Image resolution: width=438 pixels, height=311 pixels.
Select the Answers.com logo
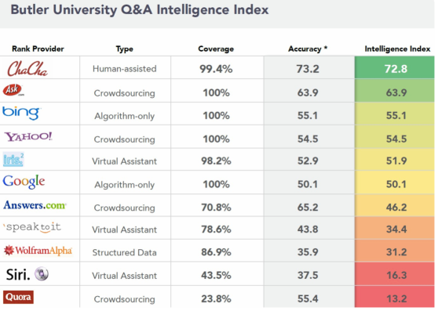(x=35, y=205)
